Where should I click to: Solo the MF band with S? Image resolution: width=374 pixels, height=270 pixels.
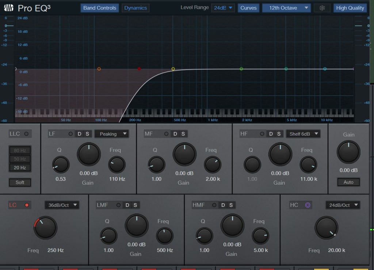click(183, 134)
